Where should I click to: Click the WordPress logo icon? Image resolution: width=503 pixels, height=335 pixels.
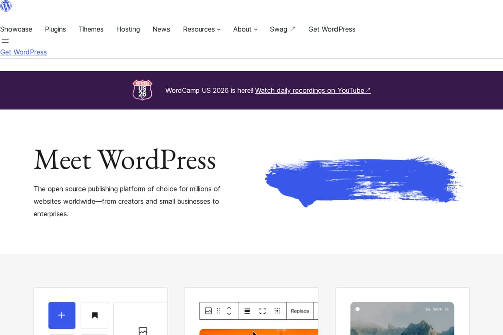click(6, 6)
